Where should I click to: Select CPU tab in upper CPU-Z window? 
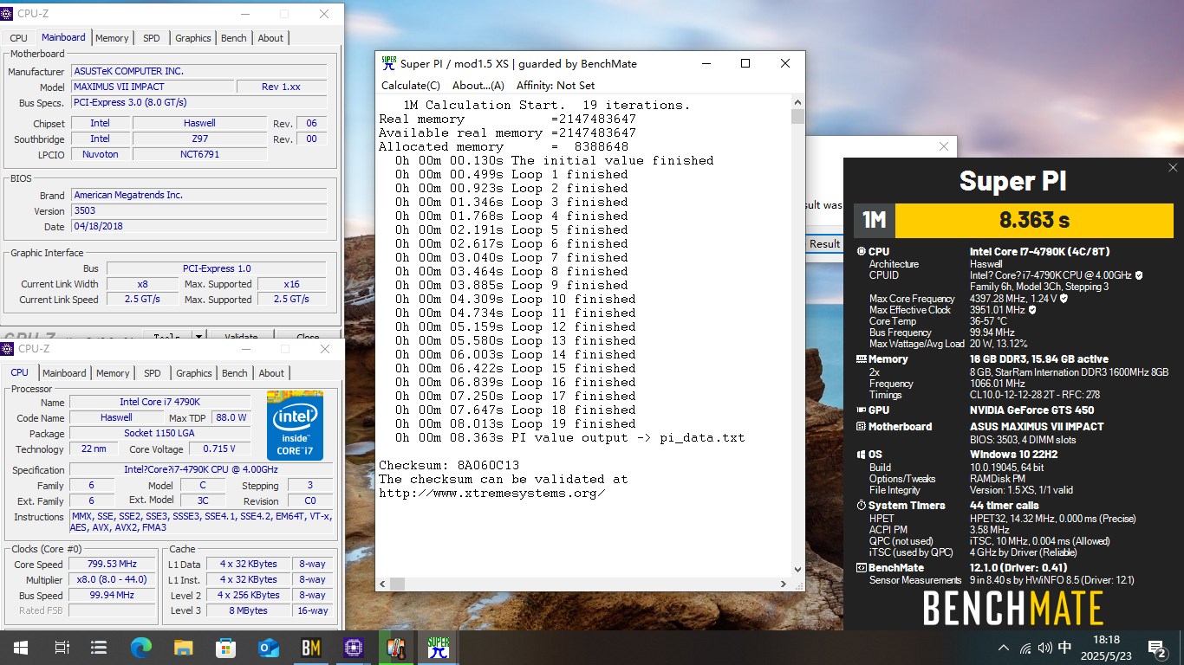18,38
